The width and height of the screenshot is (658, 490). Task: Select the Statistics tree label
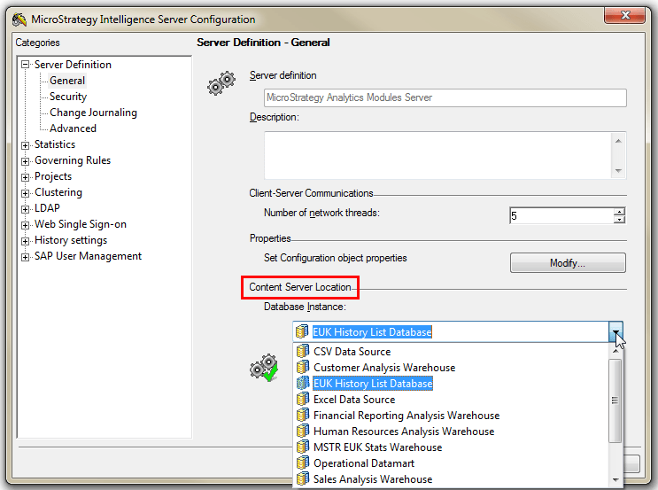tap(55, 144)
